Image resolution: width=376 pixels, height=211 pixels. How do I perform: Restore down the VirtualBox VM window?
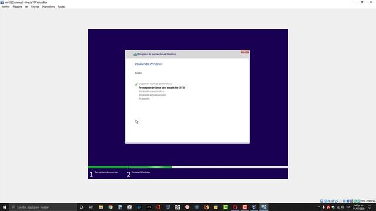[x=362, y=2]
